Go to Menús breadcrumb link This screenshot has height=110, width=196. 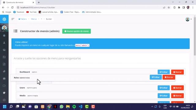tap(34, 19)
